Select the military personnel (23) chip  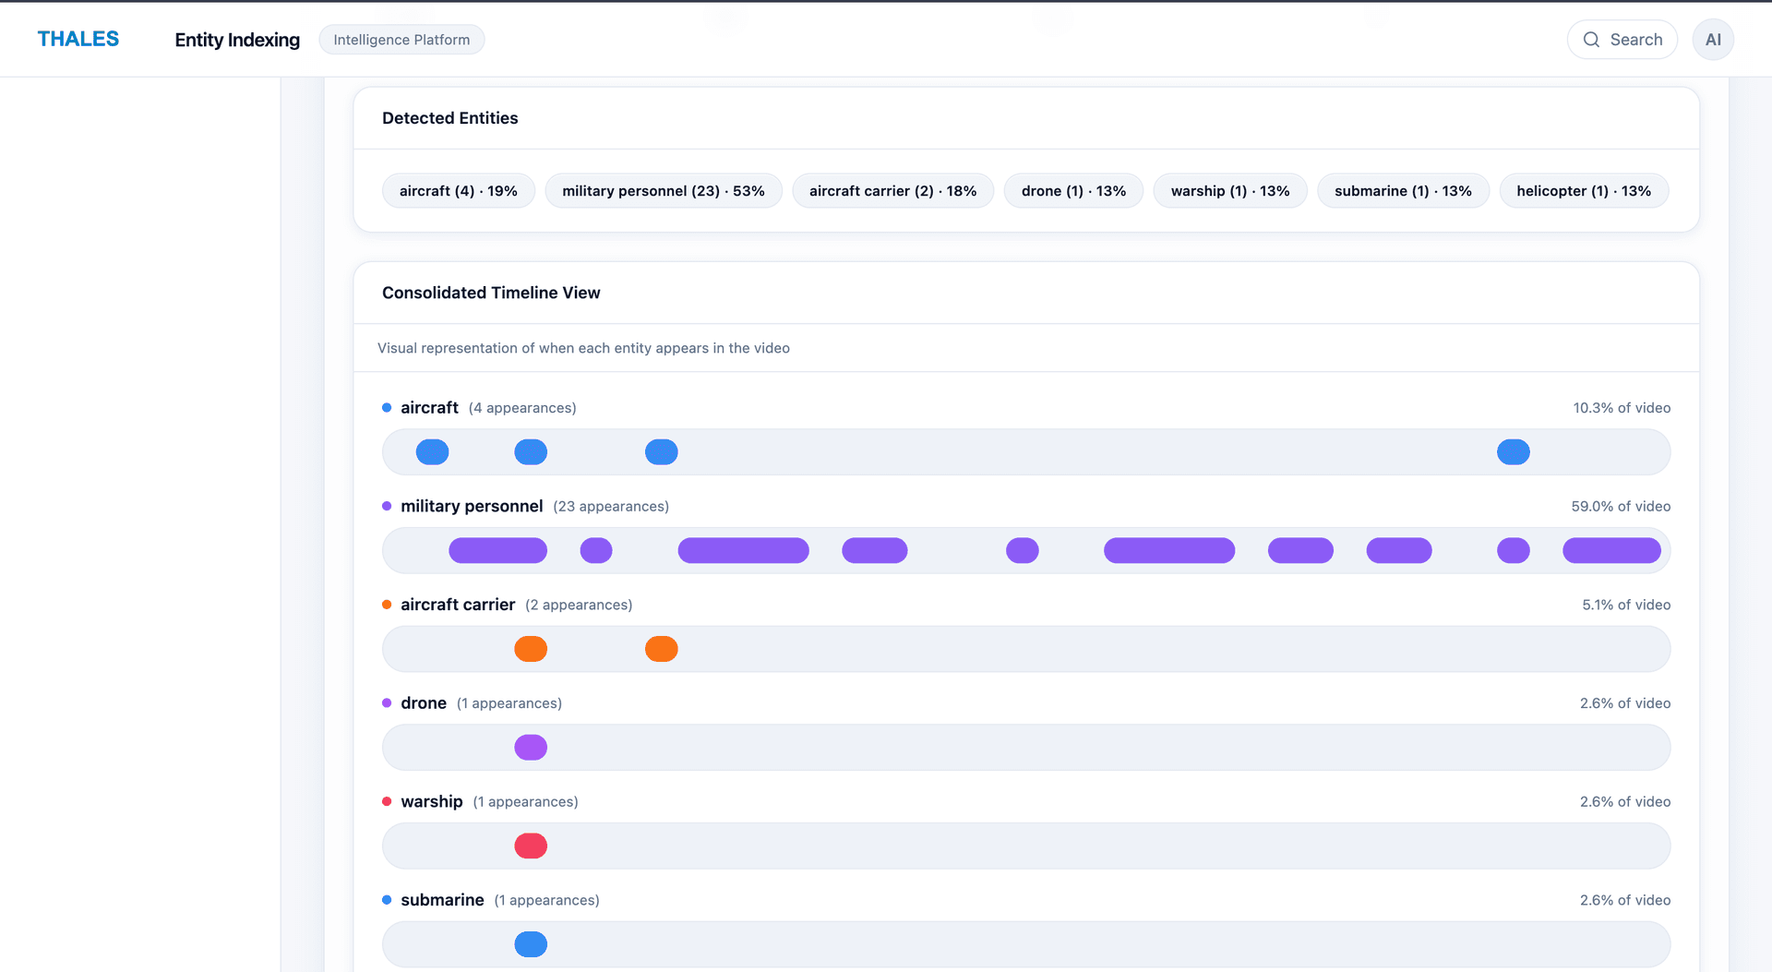[x=663, y=190]
